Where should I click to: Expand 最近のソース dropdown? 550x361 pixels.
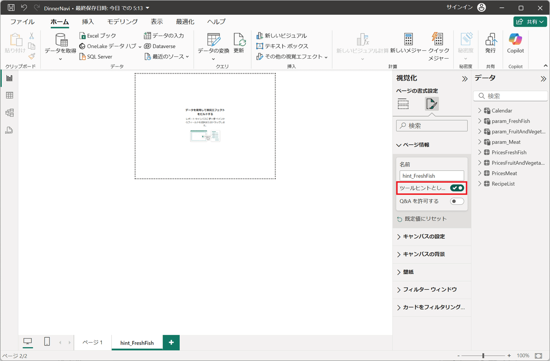tap(166, 57)
